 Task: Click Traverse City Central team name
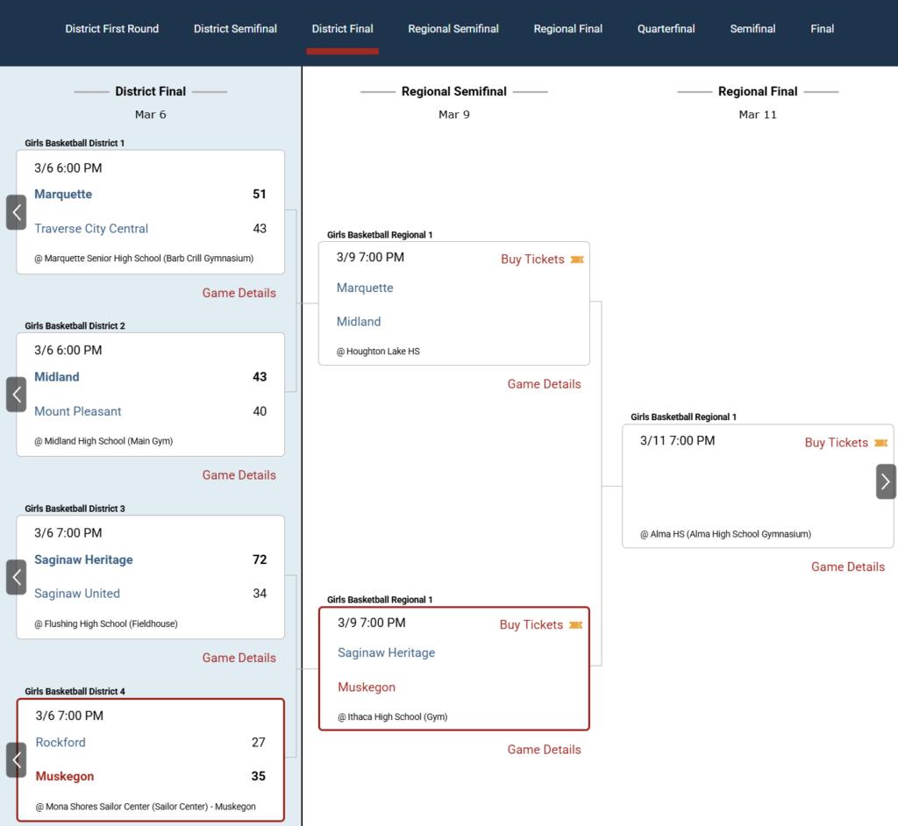pos(91,229)
